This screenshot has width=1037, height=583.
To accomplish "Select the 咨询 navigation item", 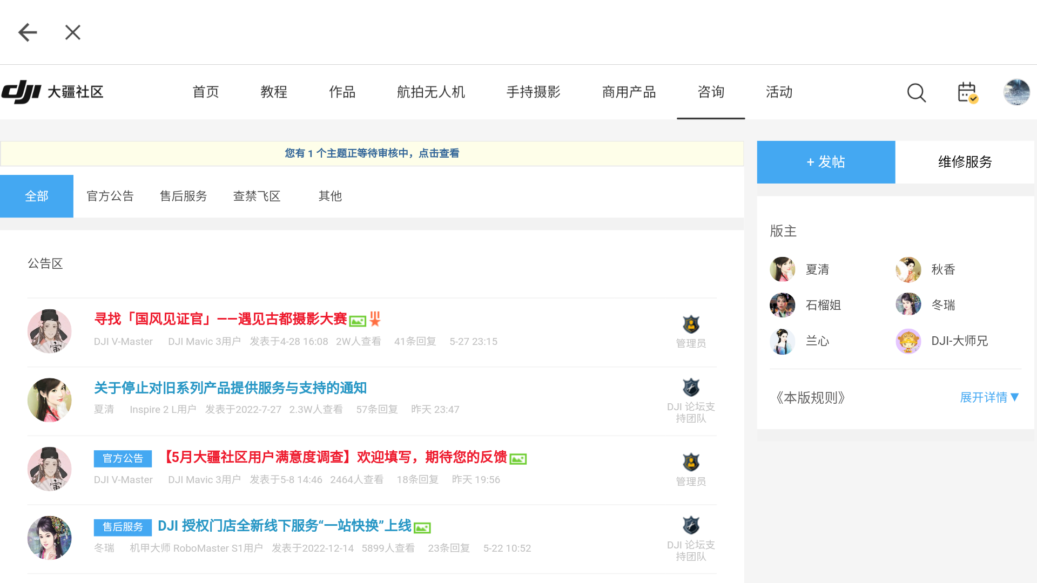I will pyautogui.click(x=711, y=92).
